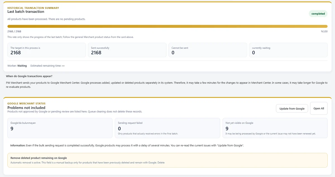This screenshot has width=335, height=177.
Task: Click the Cannot be sent card
Action: pyautogui.click(x=208, y=50)
